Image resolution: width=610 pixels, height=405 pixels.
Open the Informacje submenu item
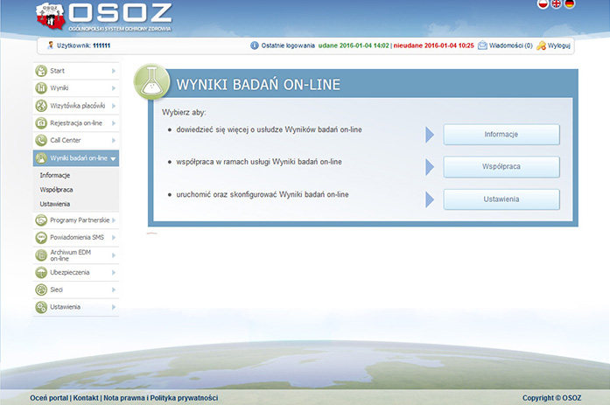pos(55,175)
